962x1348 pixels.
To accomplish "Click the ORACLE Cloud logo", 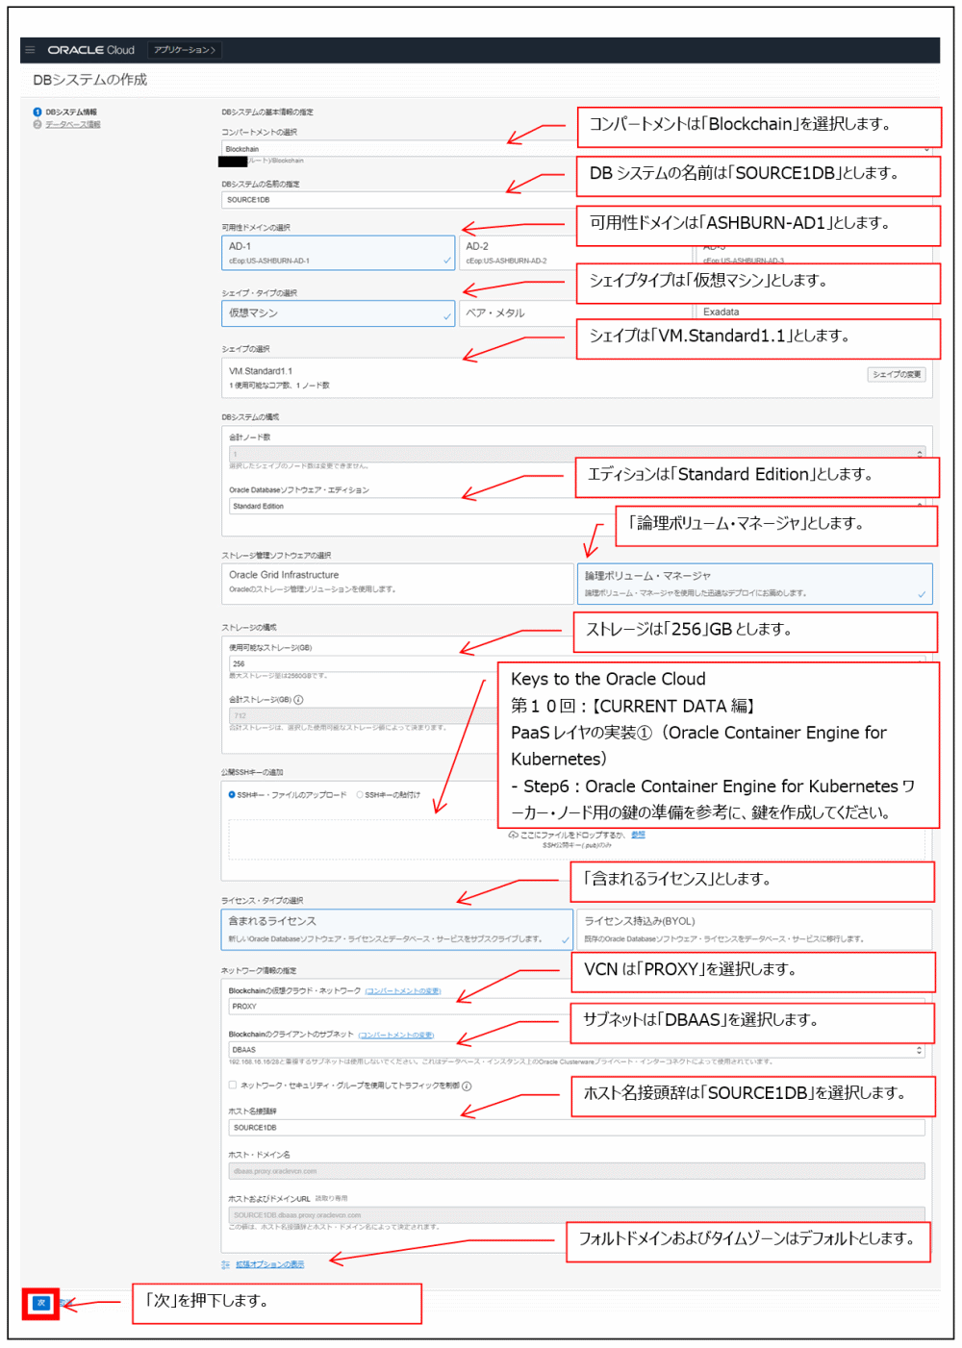I will coord(91,50).
